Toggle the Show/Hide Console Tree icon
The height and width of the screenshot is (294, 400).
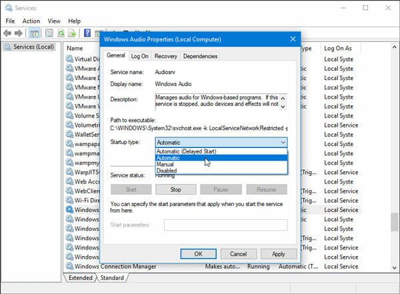[x=34, y=33]
